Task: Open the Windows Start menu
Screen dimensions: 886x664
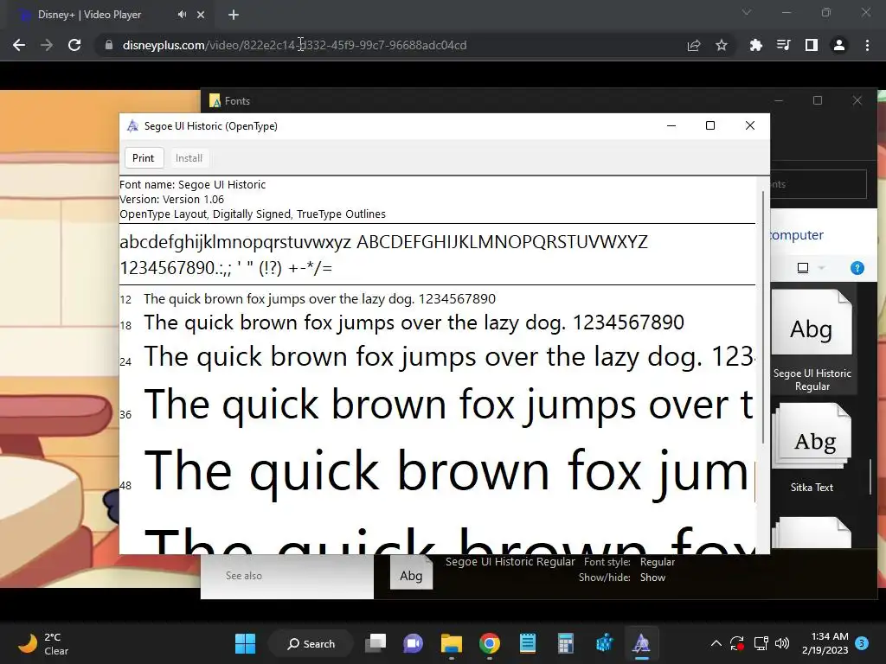Action: [x=245, y=643]
